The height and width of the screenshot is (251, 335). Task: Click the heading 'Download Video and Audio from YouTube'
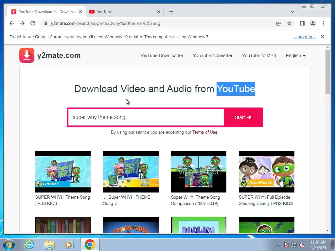click(x=165, y=89)
